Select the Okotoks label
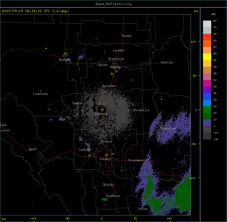Image resolution: width=227 pixels, height=222 pixels. [x=108, y=185]
